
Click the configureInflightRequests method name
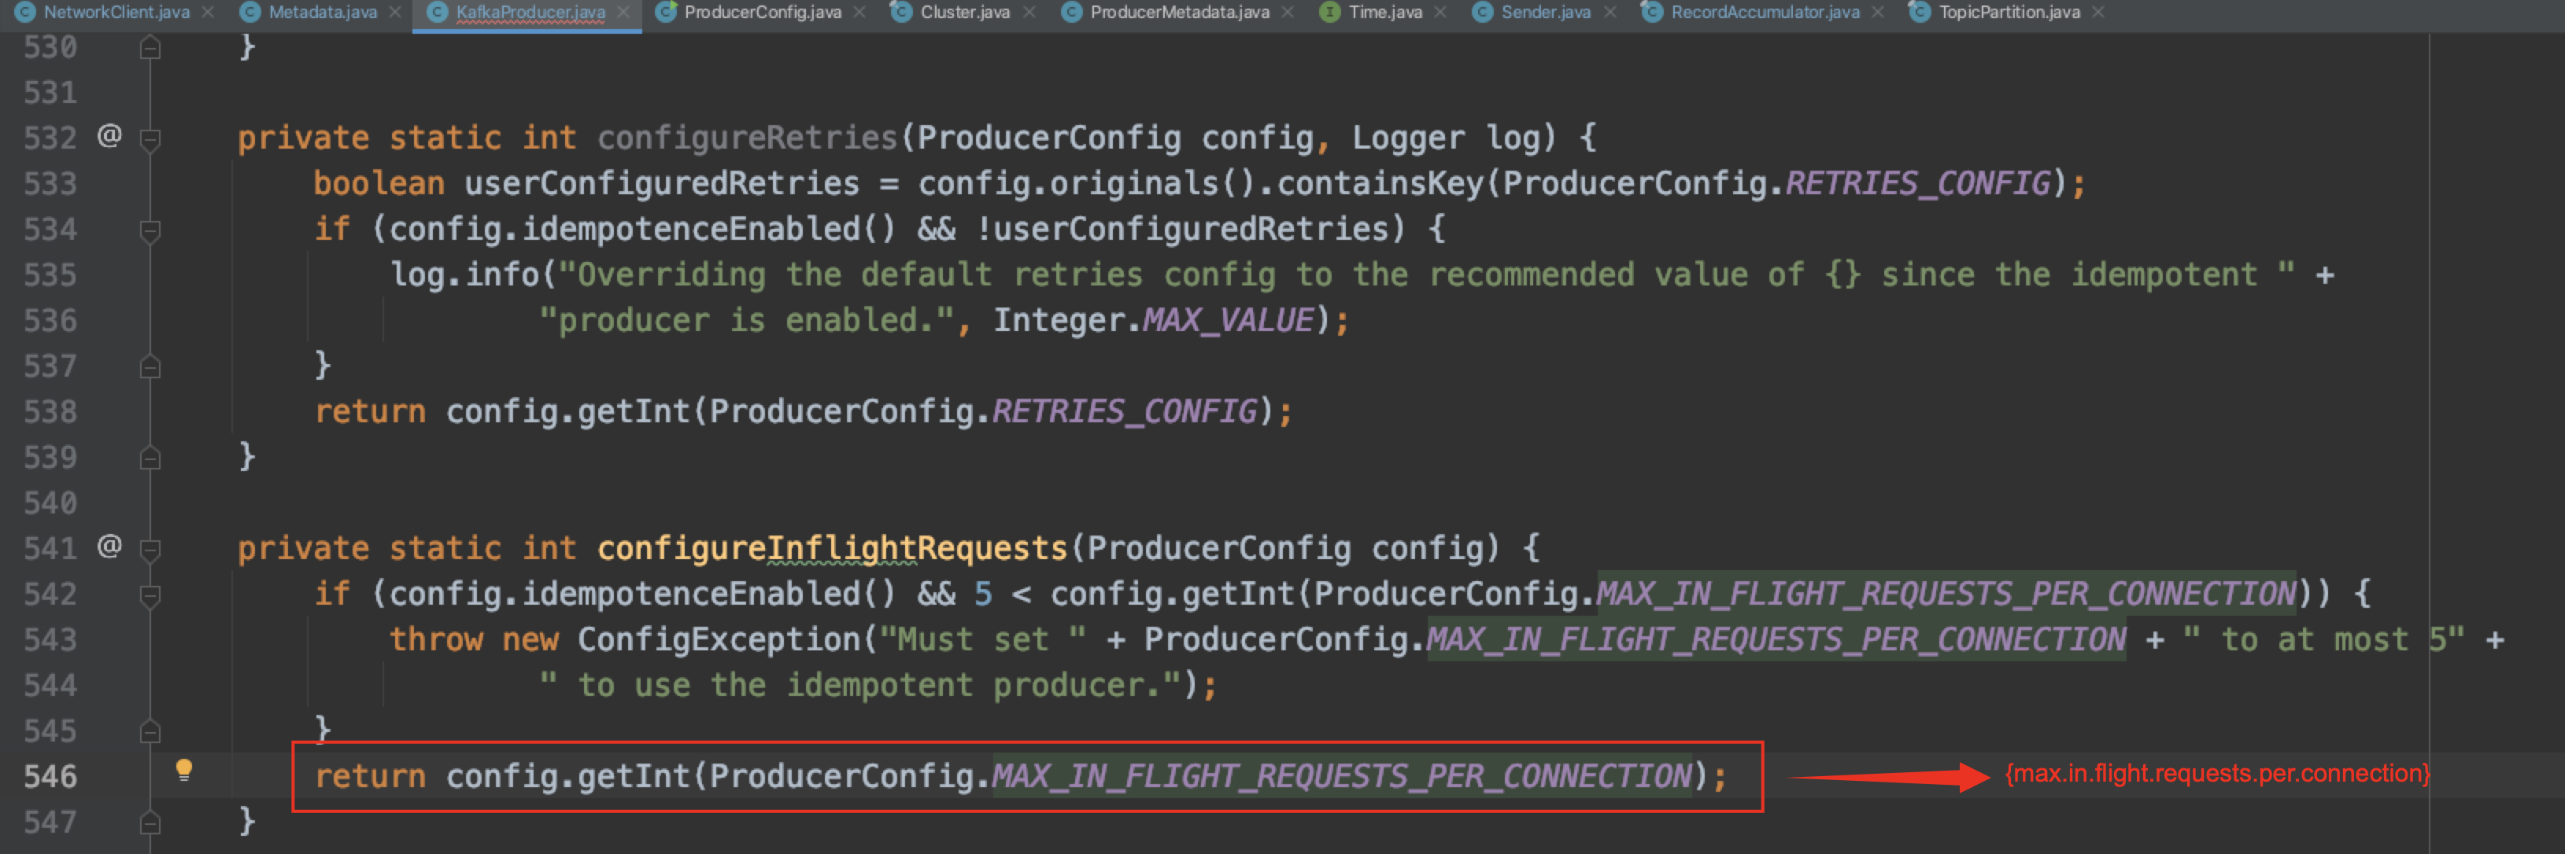[831, 547]
